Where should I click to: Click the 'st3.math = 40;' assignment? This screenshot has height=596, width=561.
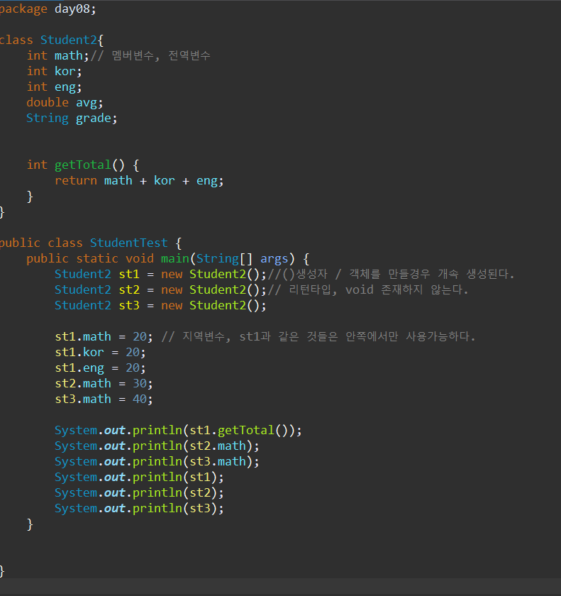104,399
